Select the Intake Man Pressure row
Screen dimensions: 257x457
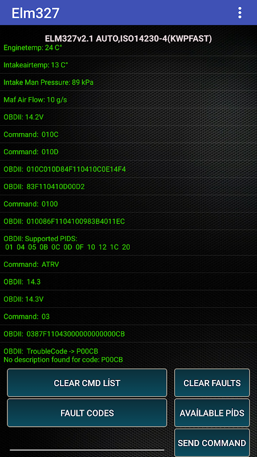(128, 82)
